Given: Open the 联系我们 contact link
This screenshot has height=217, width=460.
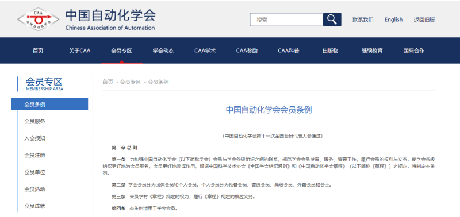Looking at the screenshot, I should coord(363,20).
